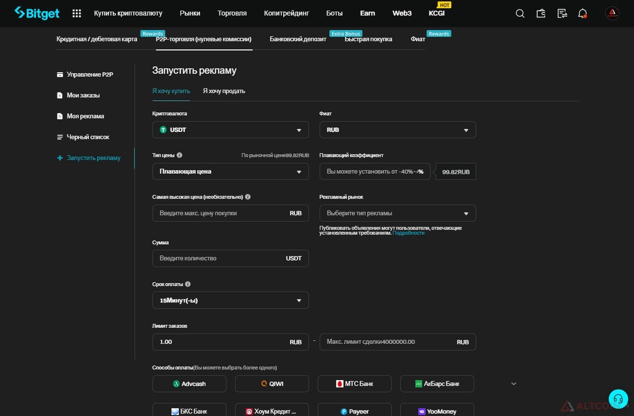
Task: Toggle the QIWI payment method
Action: 272,384
